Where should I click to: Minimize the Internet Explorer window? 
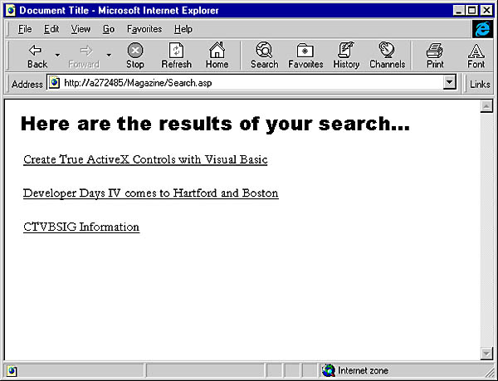459,11
